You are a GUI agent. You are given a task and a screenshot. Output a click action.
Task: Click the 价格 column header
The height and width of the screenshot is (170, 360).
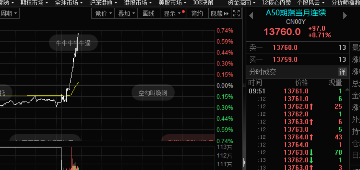click(302, 82)
